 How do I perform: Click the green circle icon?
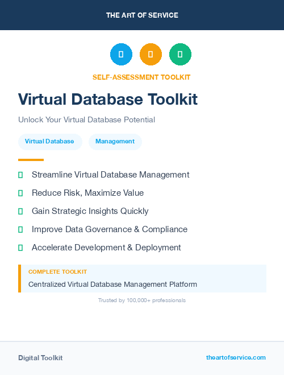pos(180,54)
